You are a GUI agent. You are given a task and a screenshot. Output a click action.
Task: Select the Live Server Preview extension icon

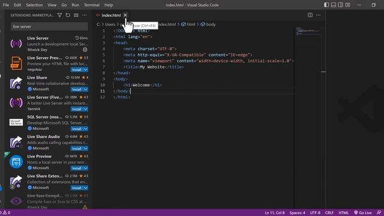16,63
